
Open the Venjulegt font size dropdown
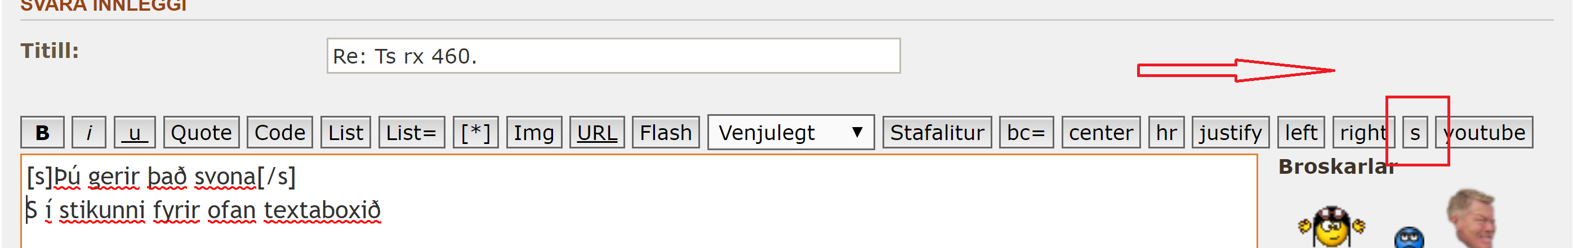(x=790, y=132)
